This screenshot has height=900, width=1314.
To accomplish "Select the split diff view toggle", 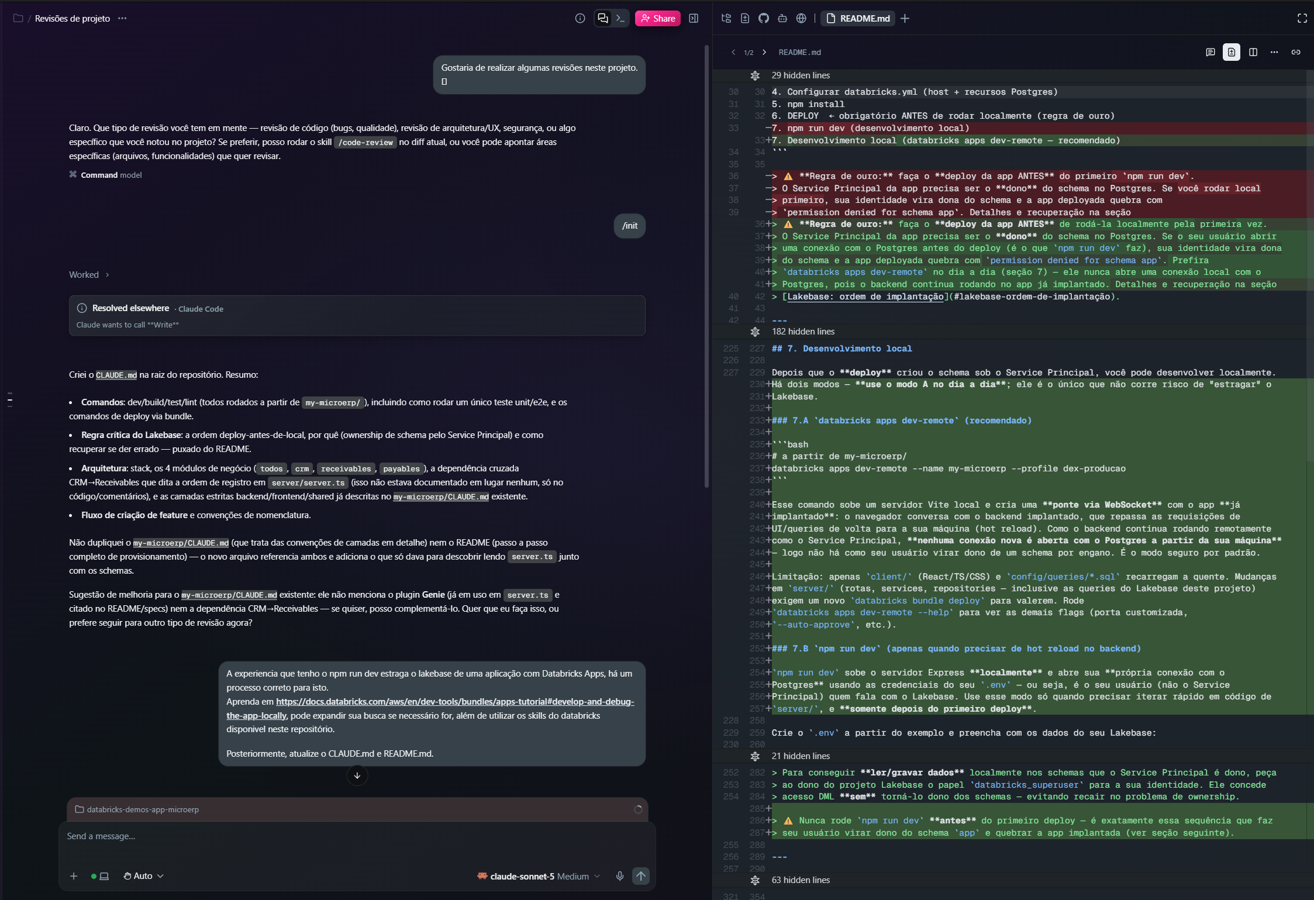I will coord(1253,52).
